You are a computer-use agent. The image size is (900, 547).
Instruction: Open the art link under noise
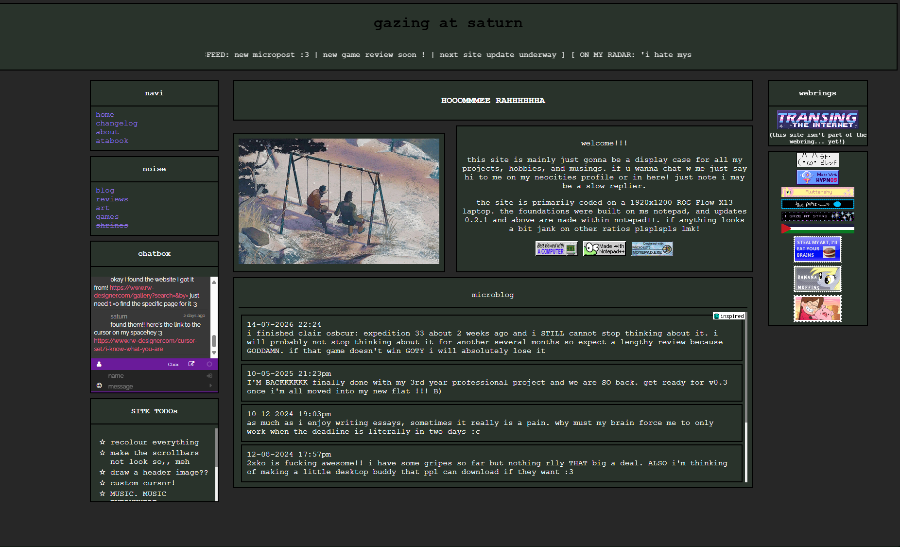coord(103,208)
